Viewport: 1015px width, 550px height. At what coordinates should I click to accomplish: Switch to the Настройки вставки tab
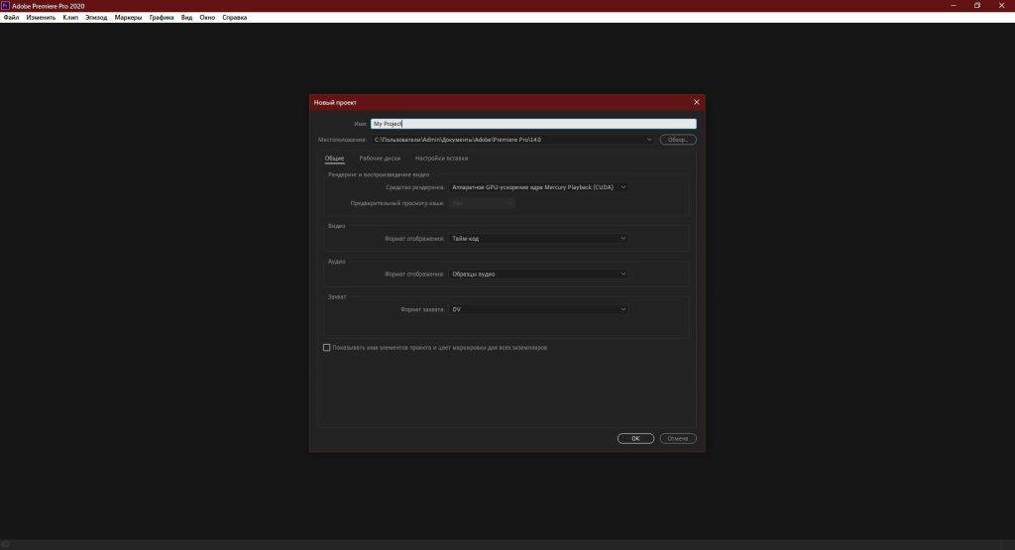pyautogui.click(x=441, y=159)
